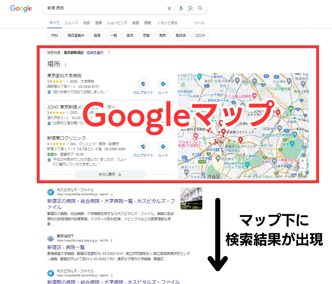Click the 東京都新宿区 location text
Screen dimensions: 332x284
tap(74, 53)
